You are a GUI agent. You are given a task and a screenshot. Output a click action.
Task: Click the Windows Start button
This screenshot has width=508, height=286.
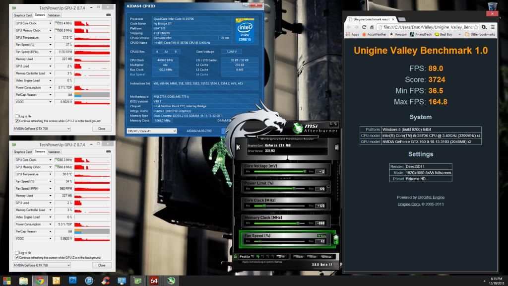point(7,281)
